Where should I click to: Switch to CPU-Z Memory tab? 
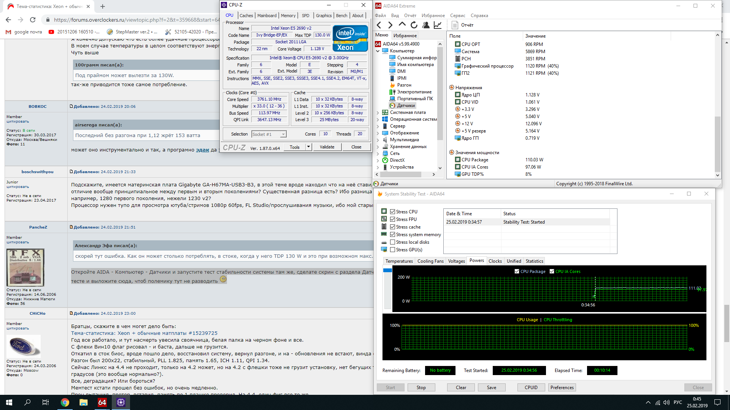pyautogui.click(x=288, y=16)
